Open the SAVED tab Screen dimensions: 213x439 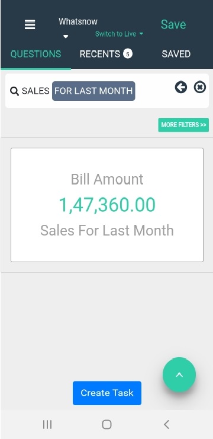coord(176,54)
